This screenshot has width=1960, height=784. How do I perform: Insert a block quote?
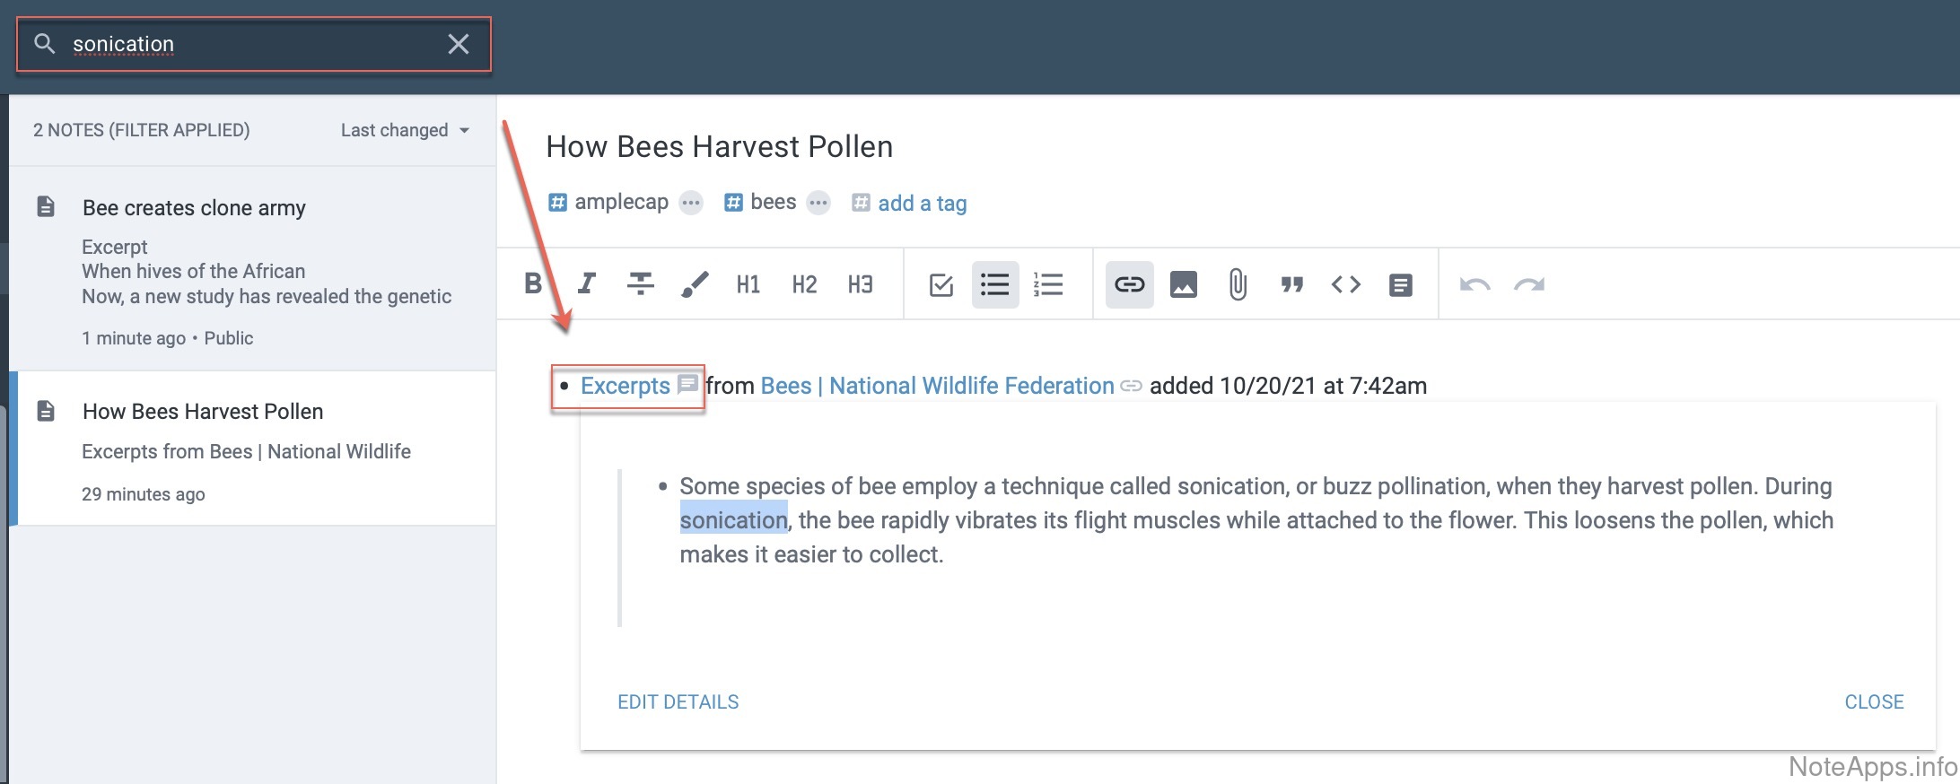(1291, 284)
